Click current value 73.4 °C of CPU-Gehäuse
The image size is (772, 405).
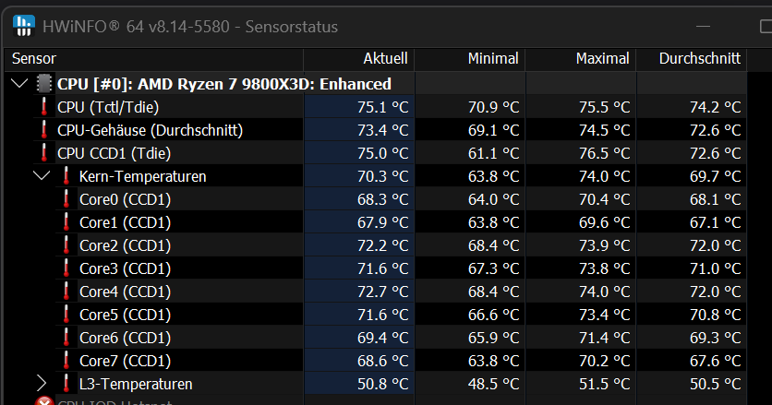click(383, 130)
